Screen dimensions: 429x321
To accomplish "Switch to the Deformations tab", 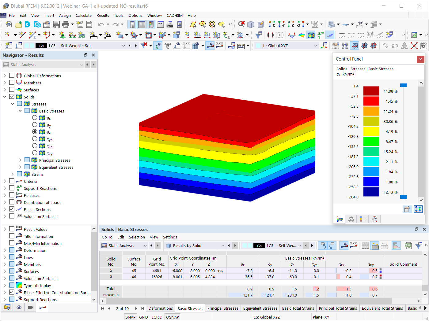I will pyautogui.click(x=161, y=308).
